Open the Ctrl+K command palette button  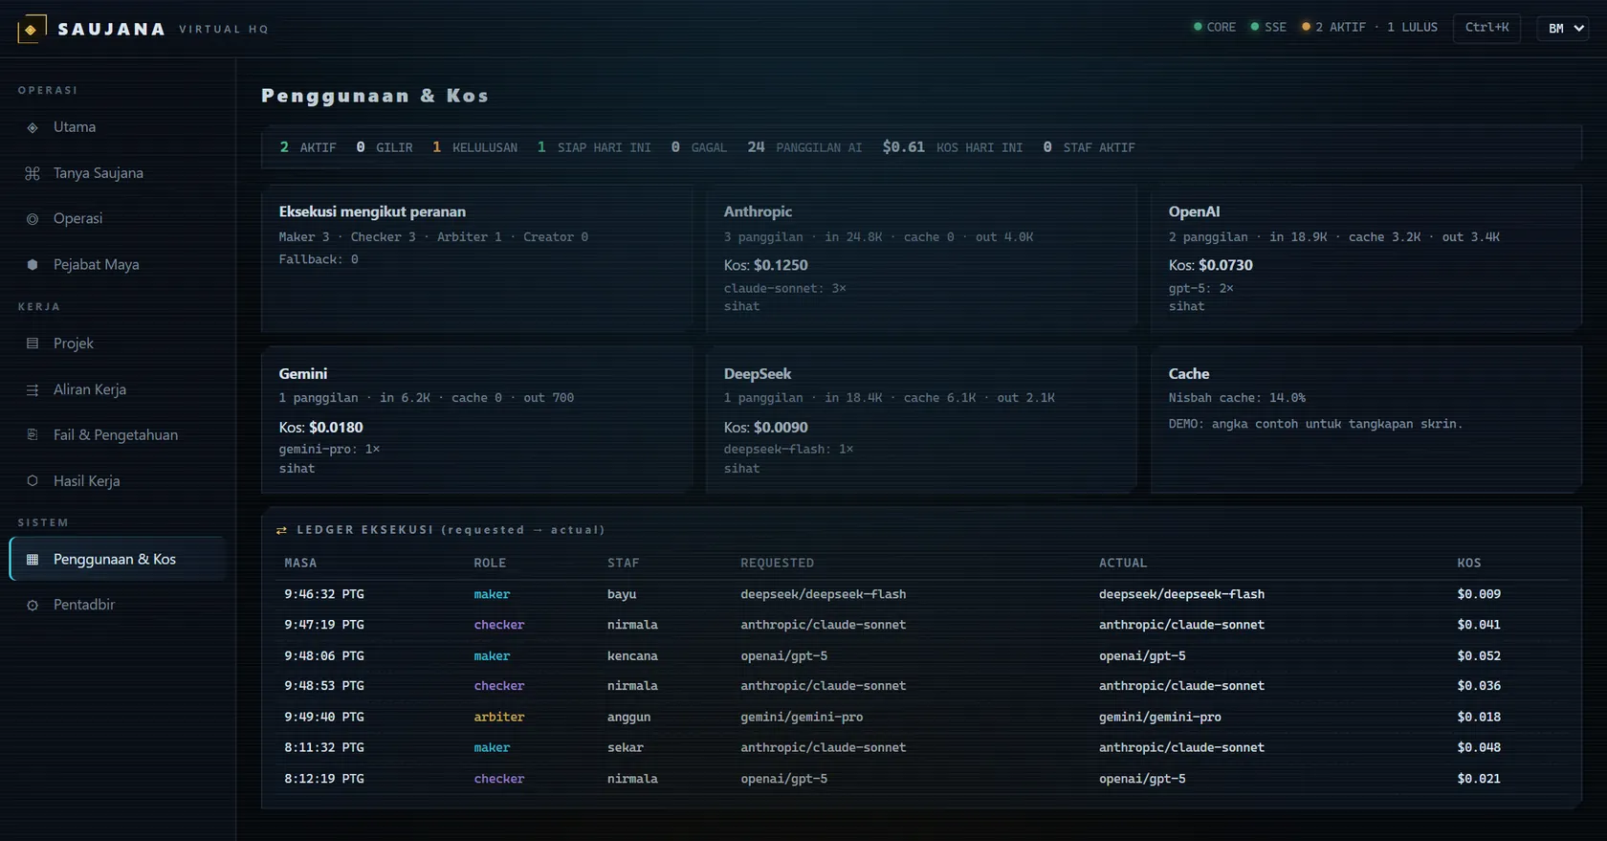pyautogui.click(x=1486, y=28)
